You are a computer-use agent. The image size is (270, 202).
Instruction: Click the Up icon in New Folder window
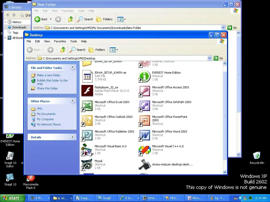[x=71, y=19]
